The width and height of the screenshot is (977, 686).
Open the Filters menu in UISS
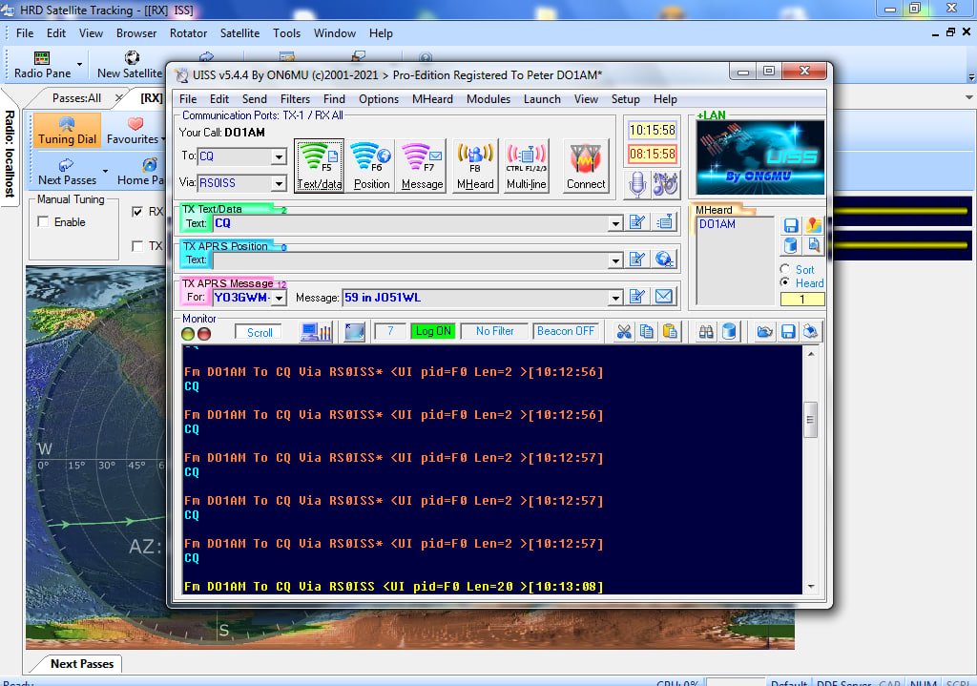[x=295, y=99]
